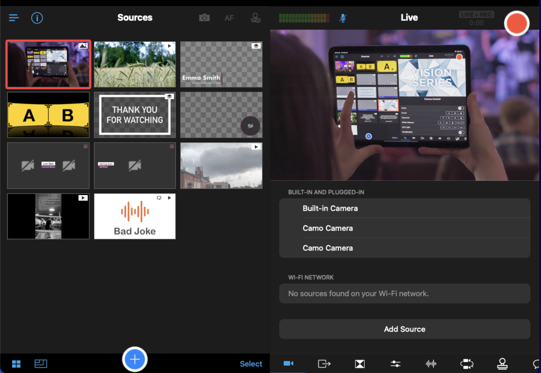This screenshot has height=373, width=541.
Task: Select the cloudy sky town video source
Action: point(221,165)
